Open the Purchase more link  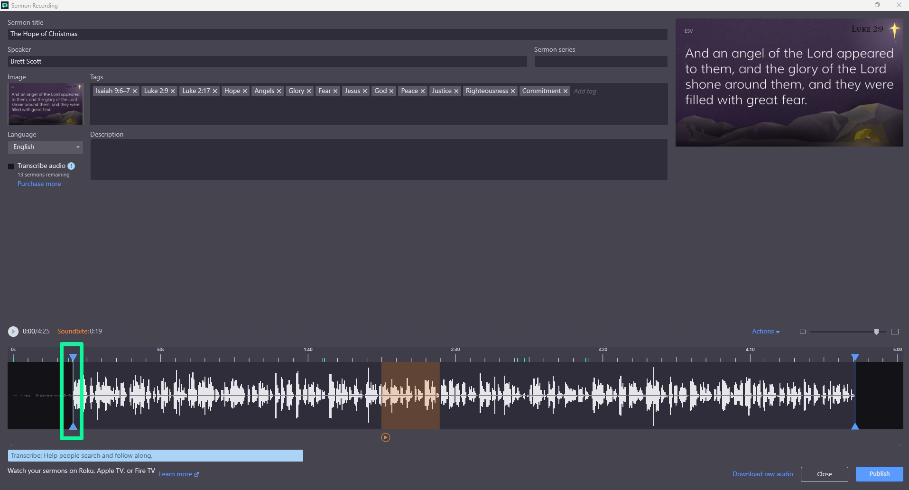coord(39,184)
